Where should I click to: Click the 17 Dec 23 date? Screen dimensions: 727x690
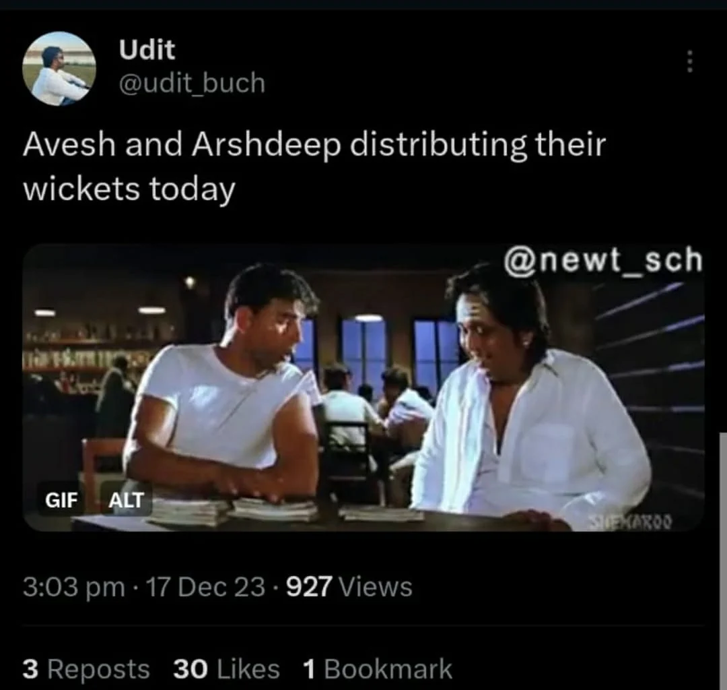coord(205,586)
